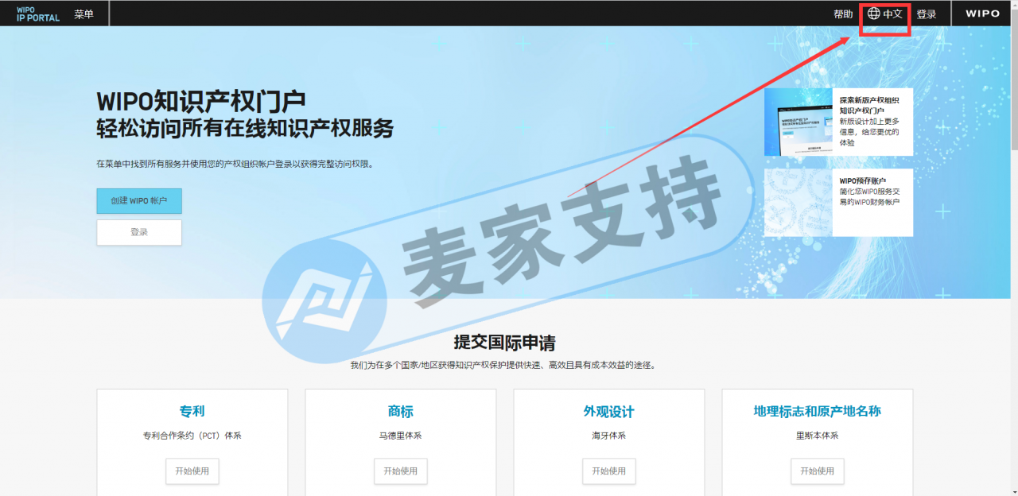Click the 提交国际申请 section heading
The image size is (1018, 496).
coord(504,343)
